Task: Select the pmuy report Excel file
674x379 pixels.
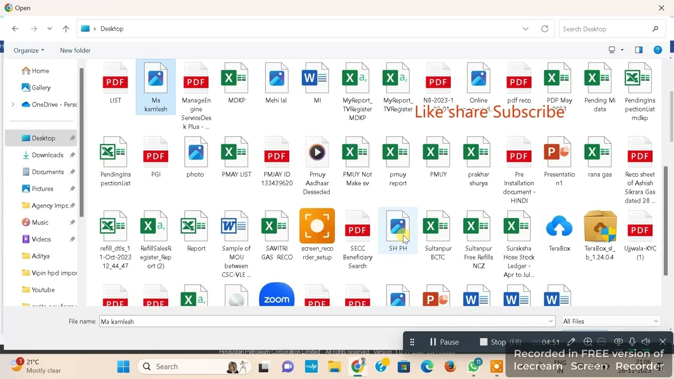Action: (x=398, y=161)
